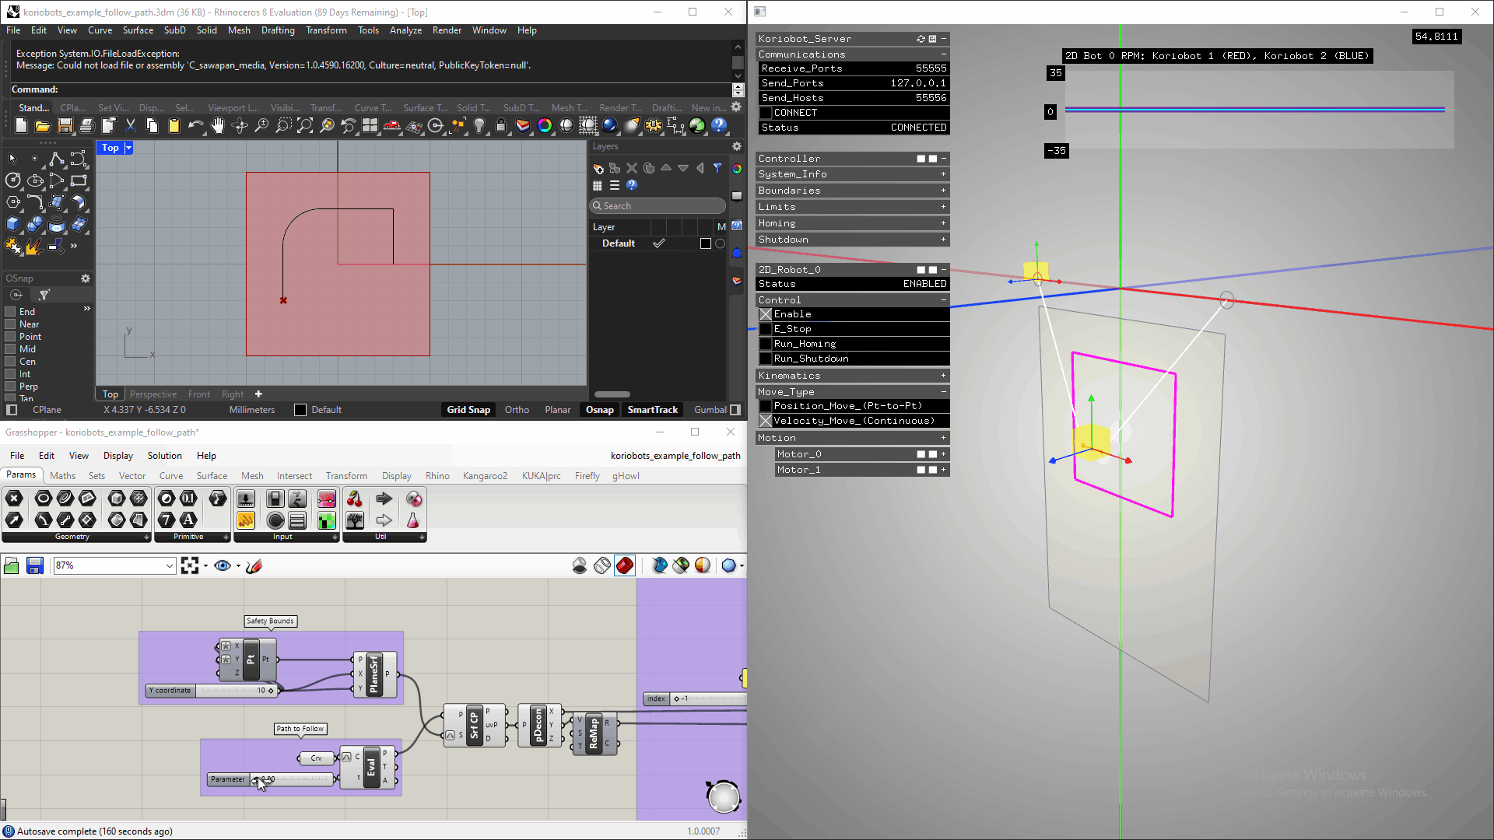Toggle the Near osnap checkbox
Viewport: 1494px width, 840px height.
[11, 324]
